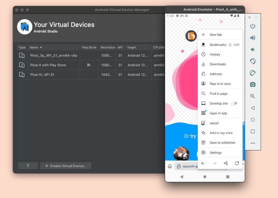Launch Play Store for Pixel 4 device
The image size is (278, 198).
point(89,65)
